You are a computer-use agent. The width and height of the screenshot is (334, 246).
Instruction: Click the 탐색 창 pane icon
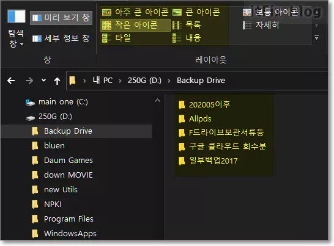coord(17,16)
